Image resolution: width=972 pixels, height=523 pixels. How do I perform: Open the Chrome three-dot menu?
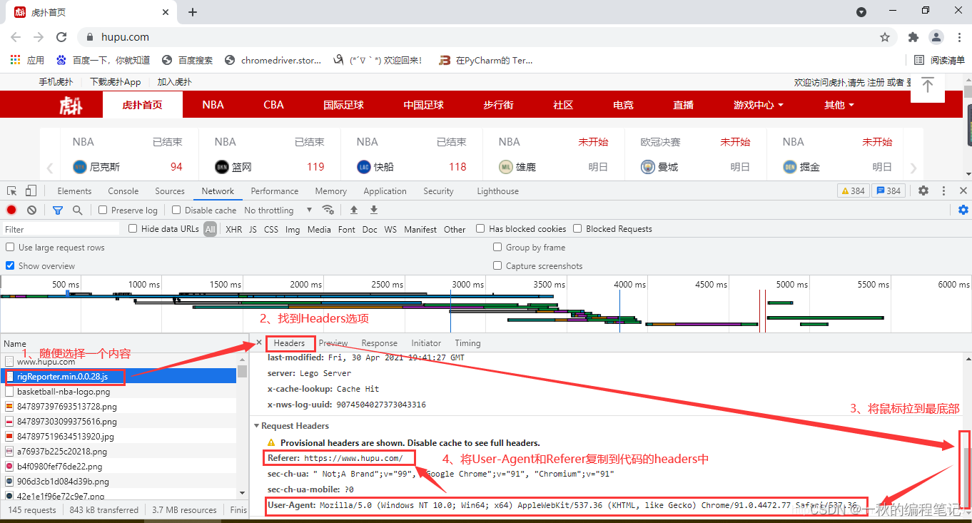(959, 37)
